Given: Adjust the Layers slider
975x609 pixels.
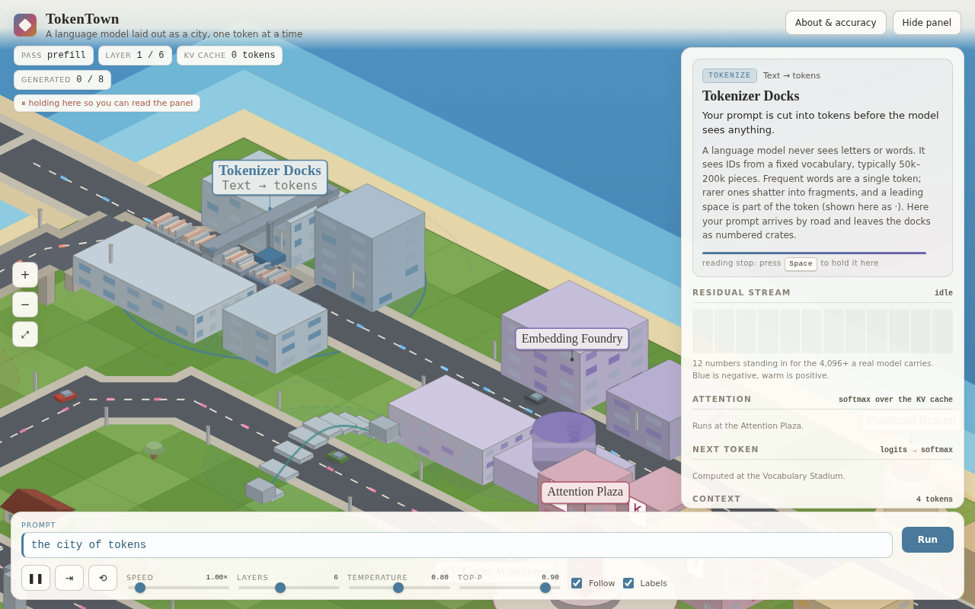Looking at the screenshot, I should [x=289, y=588].
